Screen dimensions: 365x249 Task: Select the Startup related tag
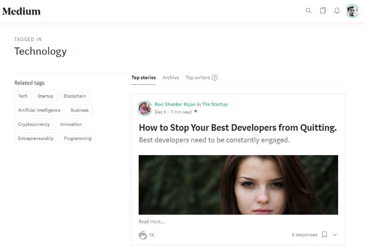tap(45, 96)
